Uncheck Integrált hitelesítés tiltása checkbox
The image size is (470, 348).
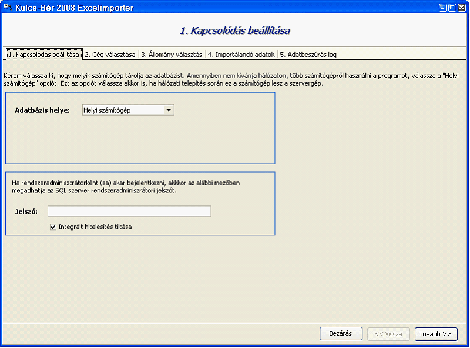53,227
